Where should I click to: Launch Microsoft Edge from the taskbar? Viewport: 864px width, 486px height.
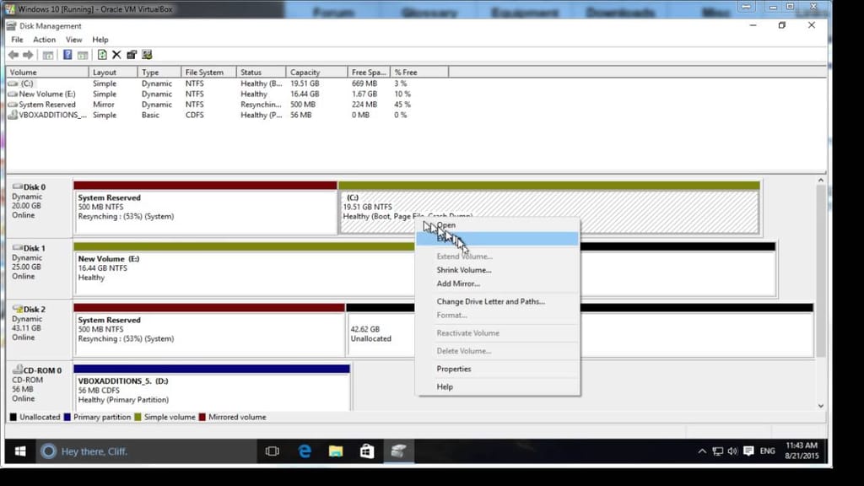304,451
